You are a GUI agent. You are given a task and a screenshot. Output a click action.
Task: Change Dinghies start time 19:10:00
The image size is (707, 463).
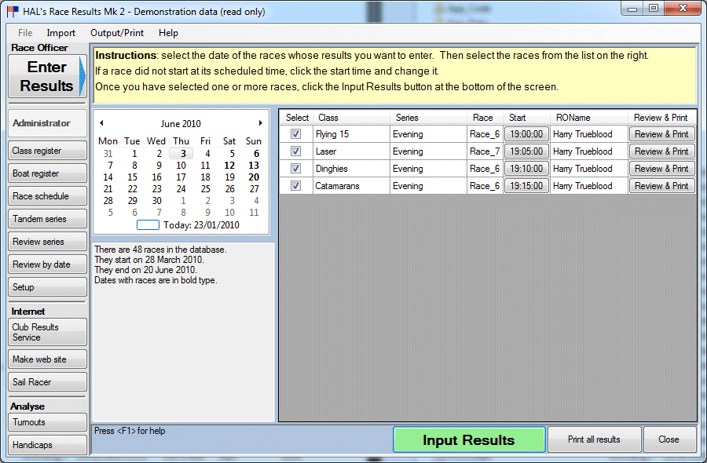coord(526,169)
